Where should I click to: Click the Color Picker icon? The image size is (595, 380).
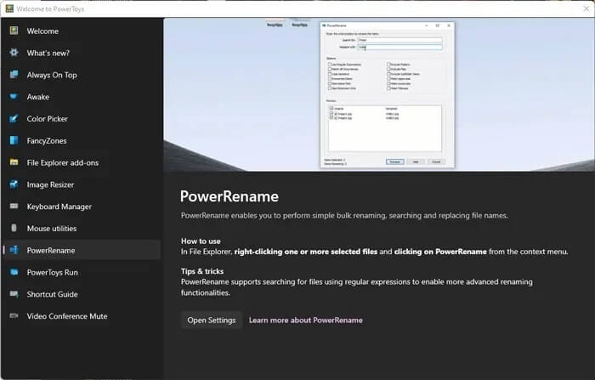(x=14, y=118)
